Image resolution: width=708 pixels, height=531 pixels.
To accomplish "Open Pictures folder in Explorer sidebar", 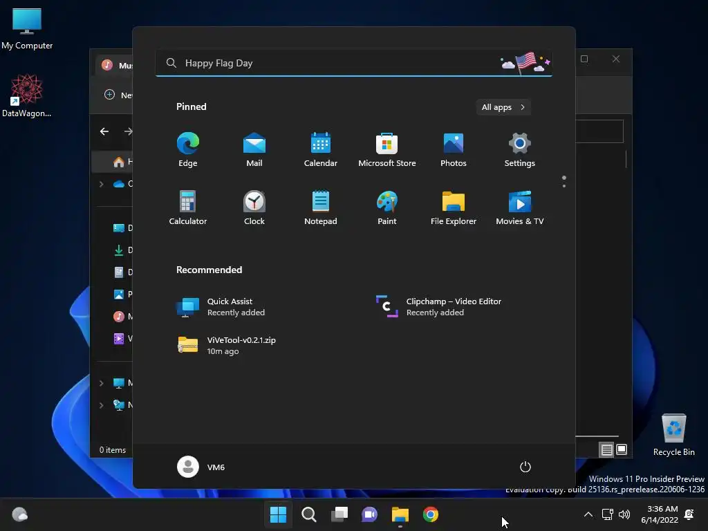I will point(122,295).
